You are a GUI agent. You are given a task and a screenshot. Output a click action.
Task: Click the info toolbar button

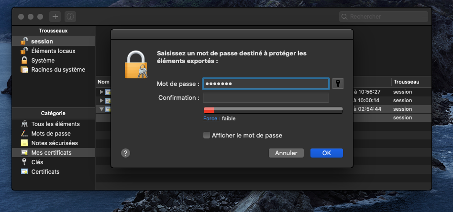pos(70,16)
